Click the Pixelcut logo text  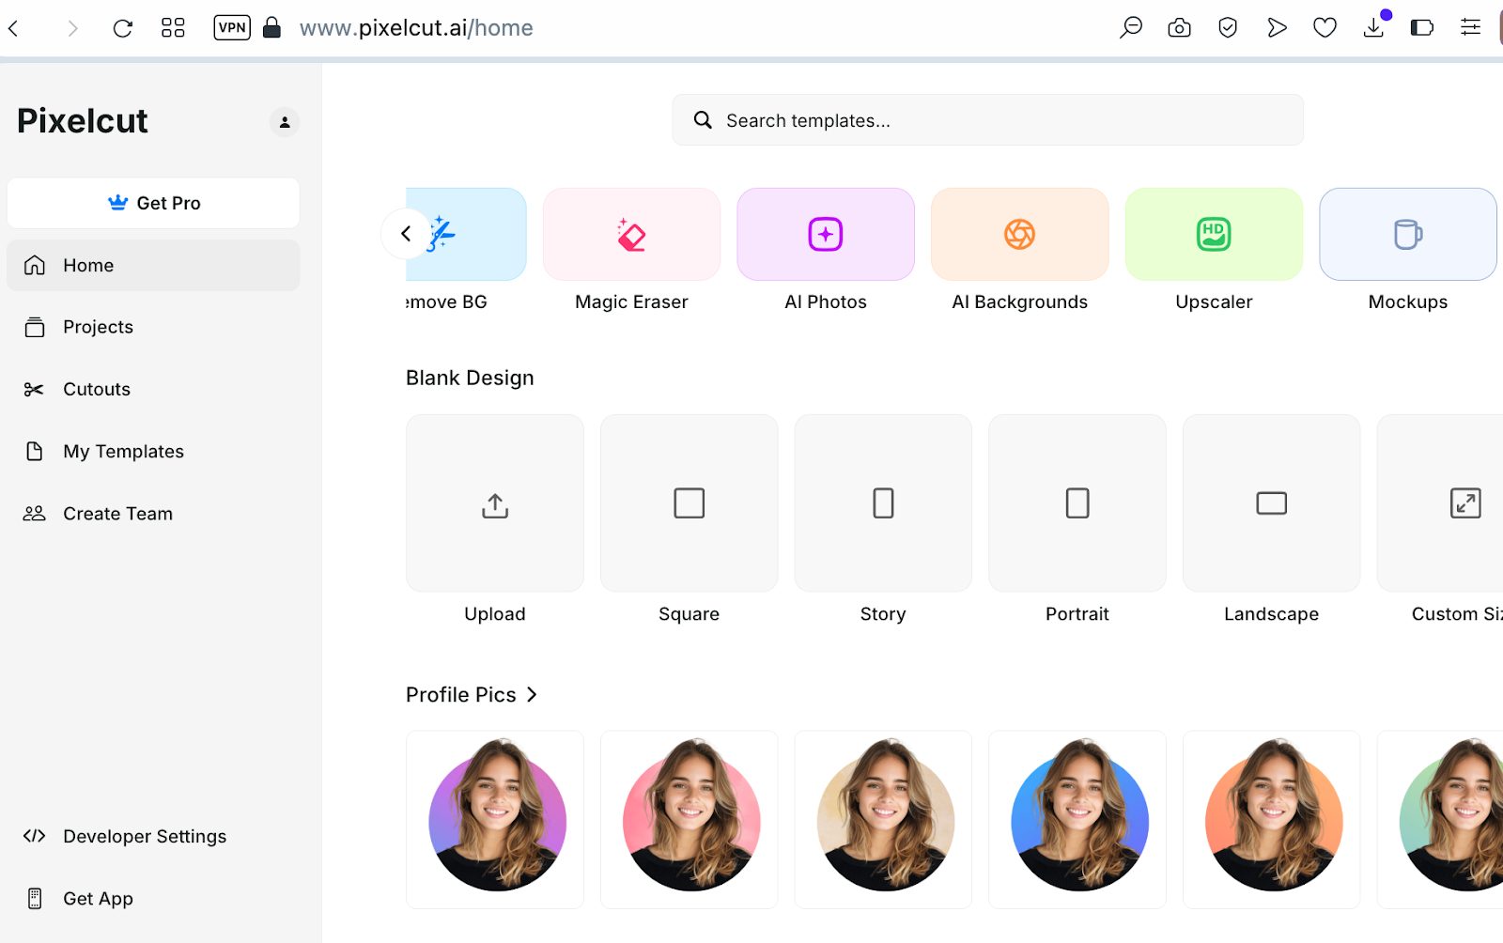tap(83, 121)
